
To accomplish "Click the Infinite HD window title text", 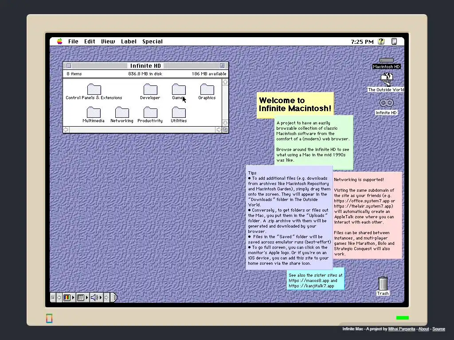I will 145,66.
